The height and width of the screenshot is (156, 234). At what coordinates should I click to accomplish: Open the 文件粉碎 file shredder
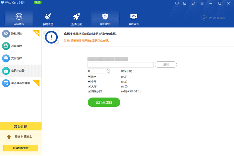point(16,58)
